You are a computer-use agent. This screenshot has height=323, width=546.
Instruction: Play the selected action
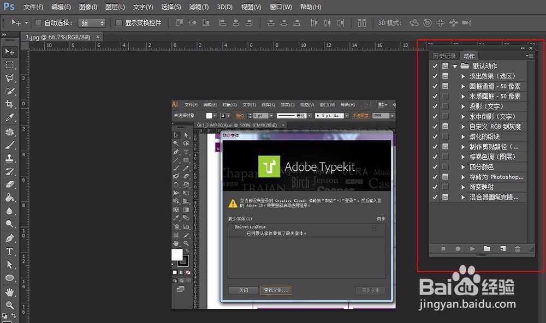pos(472,248)
